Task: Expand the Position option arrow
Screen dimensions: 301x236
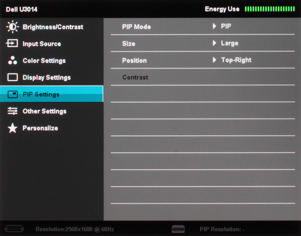Action: 214,60
